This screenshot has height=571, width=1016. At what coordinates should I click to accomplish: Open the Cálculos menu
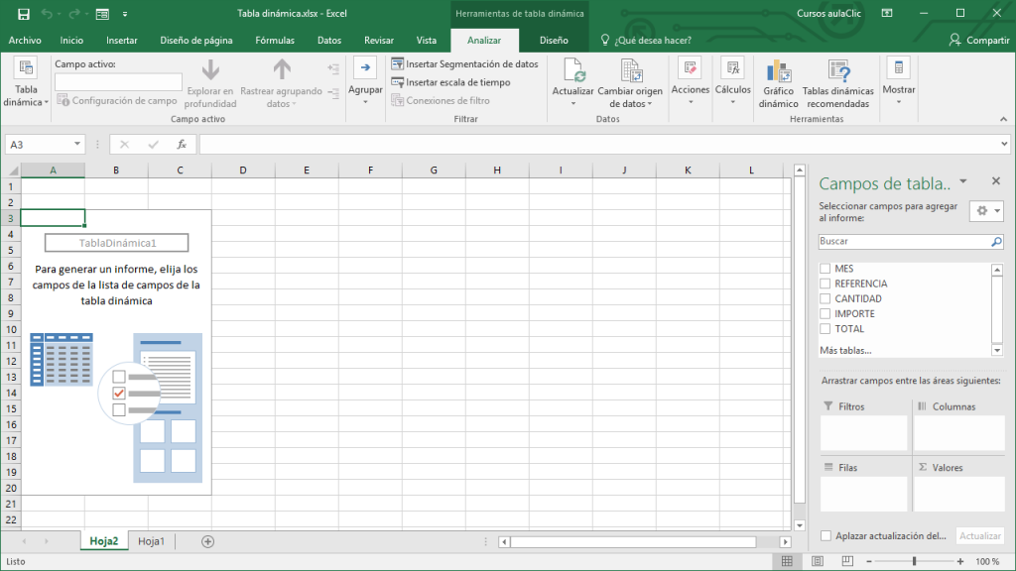click(732, 84)
